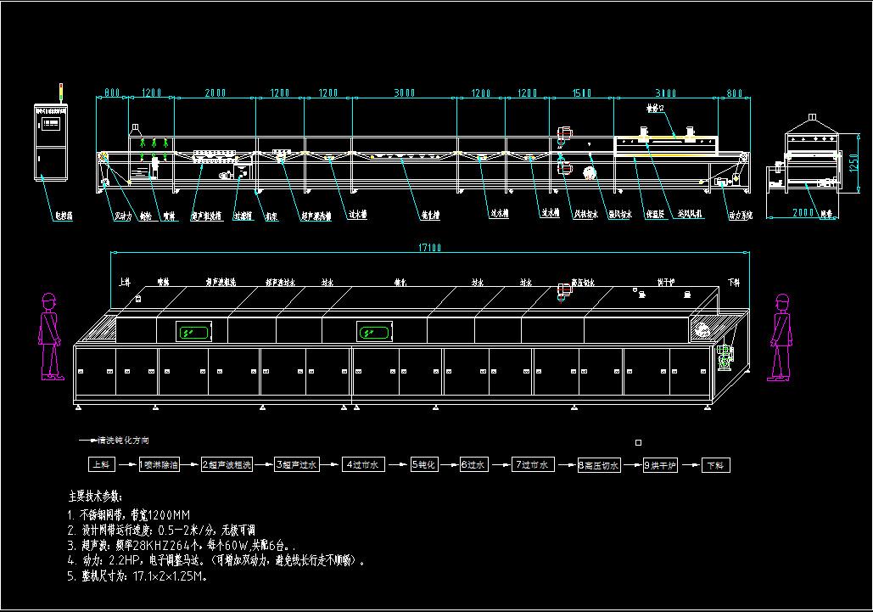Click the 8高压切水 flowchart box
This screenshot has width=873, height=612.
599,465
